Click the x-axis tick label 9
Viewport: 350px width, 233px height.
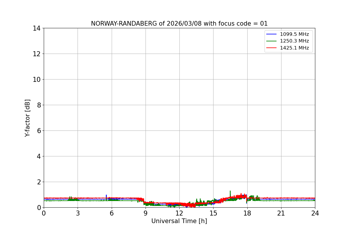(x=146, y=213)
